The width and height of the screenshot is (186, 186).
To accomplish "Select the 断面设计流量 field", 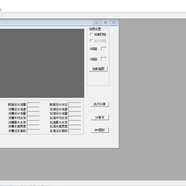I will (x=33, y=104).
